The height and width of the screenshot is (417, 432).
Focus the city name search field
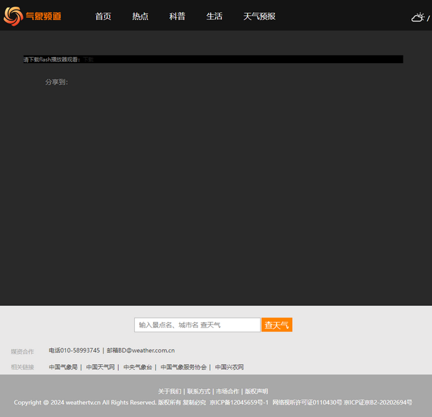pos(197,325)
